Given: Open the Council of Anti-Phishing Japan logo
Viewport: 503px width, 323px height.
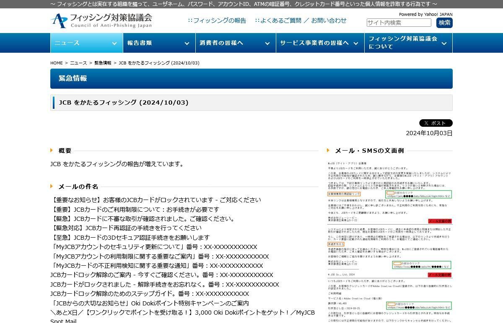Looking at the screenshot, I should point(101,21).
